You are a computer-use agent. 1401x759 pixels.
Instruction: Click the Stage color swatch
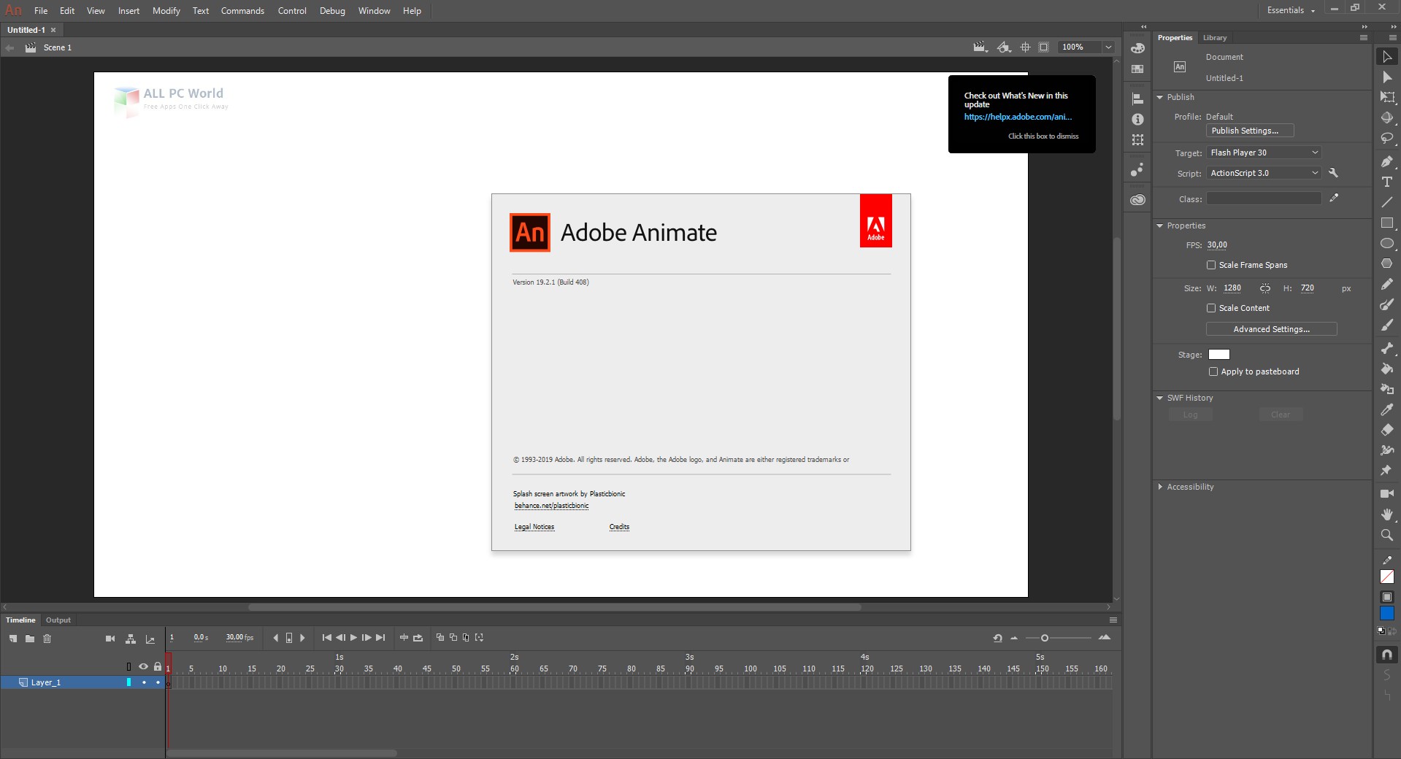(x=1219, y=354)
